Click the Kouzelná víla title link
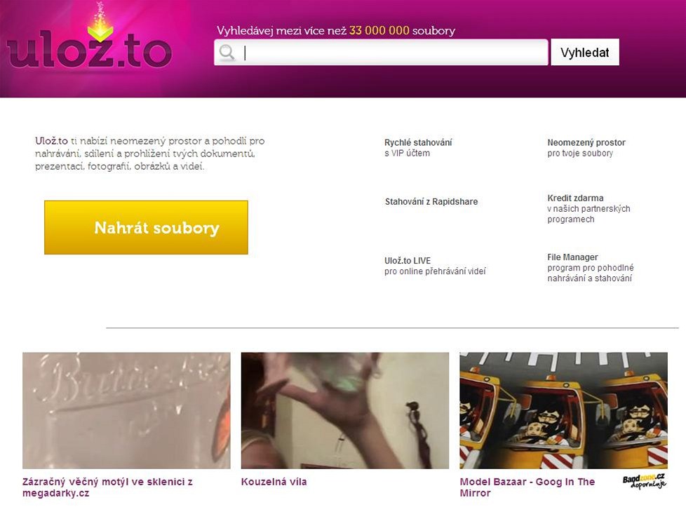This screenshot has width=686, height=507. (x=274, y=482)
